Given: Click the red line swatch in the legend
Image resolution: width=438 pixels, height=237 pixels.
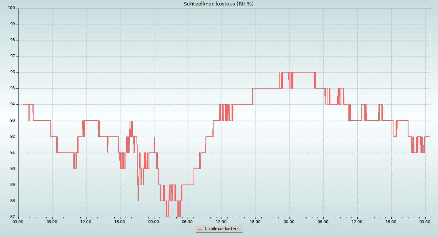Looking at the screenshot, I should pos(200,229).
